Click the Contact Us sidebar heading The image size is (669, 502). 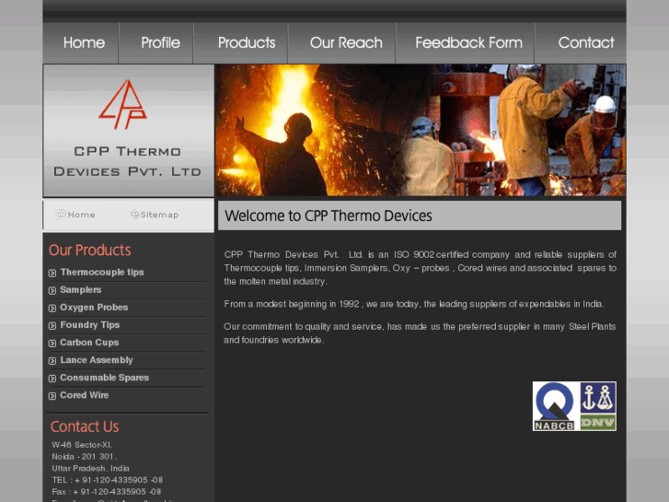tap(85, 426)
